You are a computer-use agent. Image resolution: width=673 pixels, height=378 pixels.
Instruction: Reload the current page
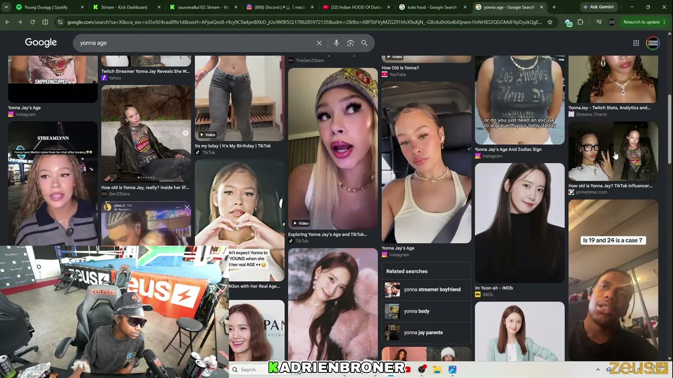32,22
